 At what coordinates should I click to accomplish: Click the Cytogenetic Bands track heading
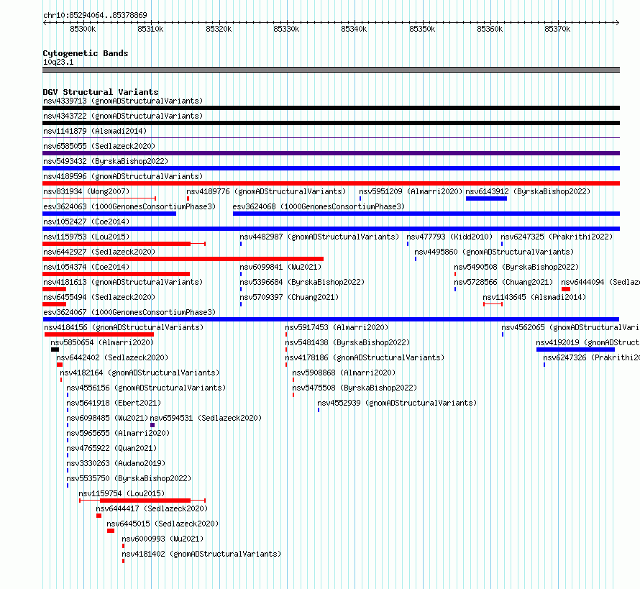pyautogui.click(x=86, y=53)
